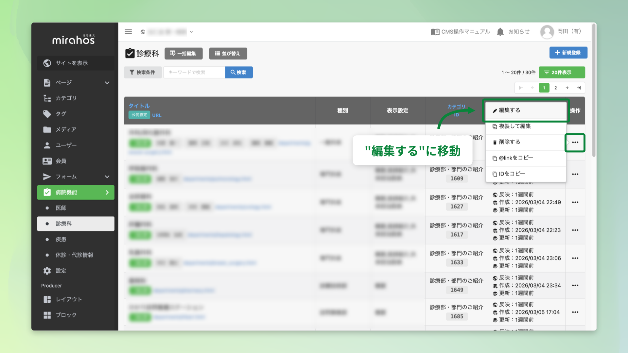
Task: Open the hamburger menu icon
Action: pos(128,32)
